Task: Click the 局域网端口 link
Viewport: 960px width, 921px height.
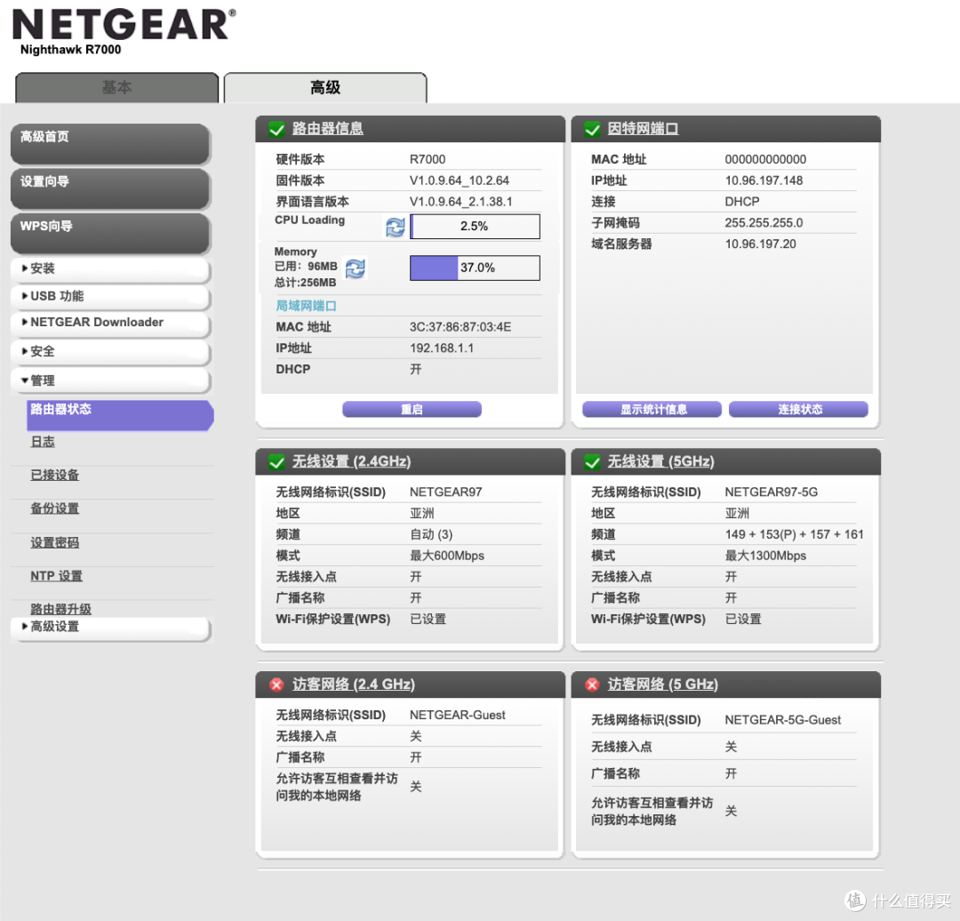Action: [306, 306]
